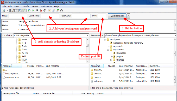Collapse the wp-content tree folder
Image resolution: width=177 pixels, height=101 pixels.
tap(108, 50)
